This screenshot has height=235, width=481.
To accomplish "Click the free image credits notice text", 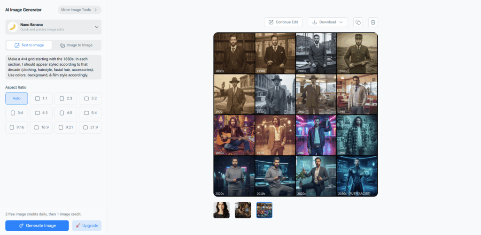I will click(x=43, y=214).
